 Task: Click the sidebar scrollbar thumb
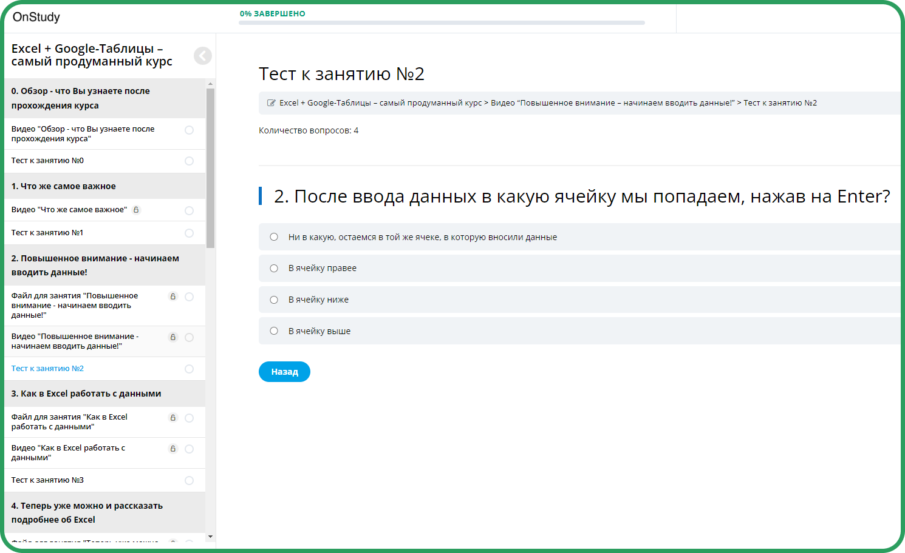pyautogui.click(x=210, y=169)
